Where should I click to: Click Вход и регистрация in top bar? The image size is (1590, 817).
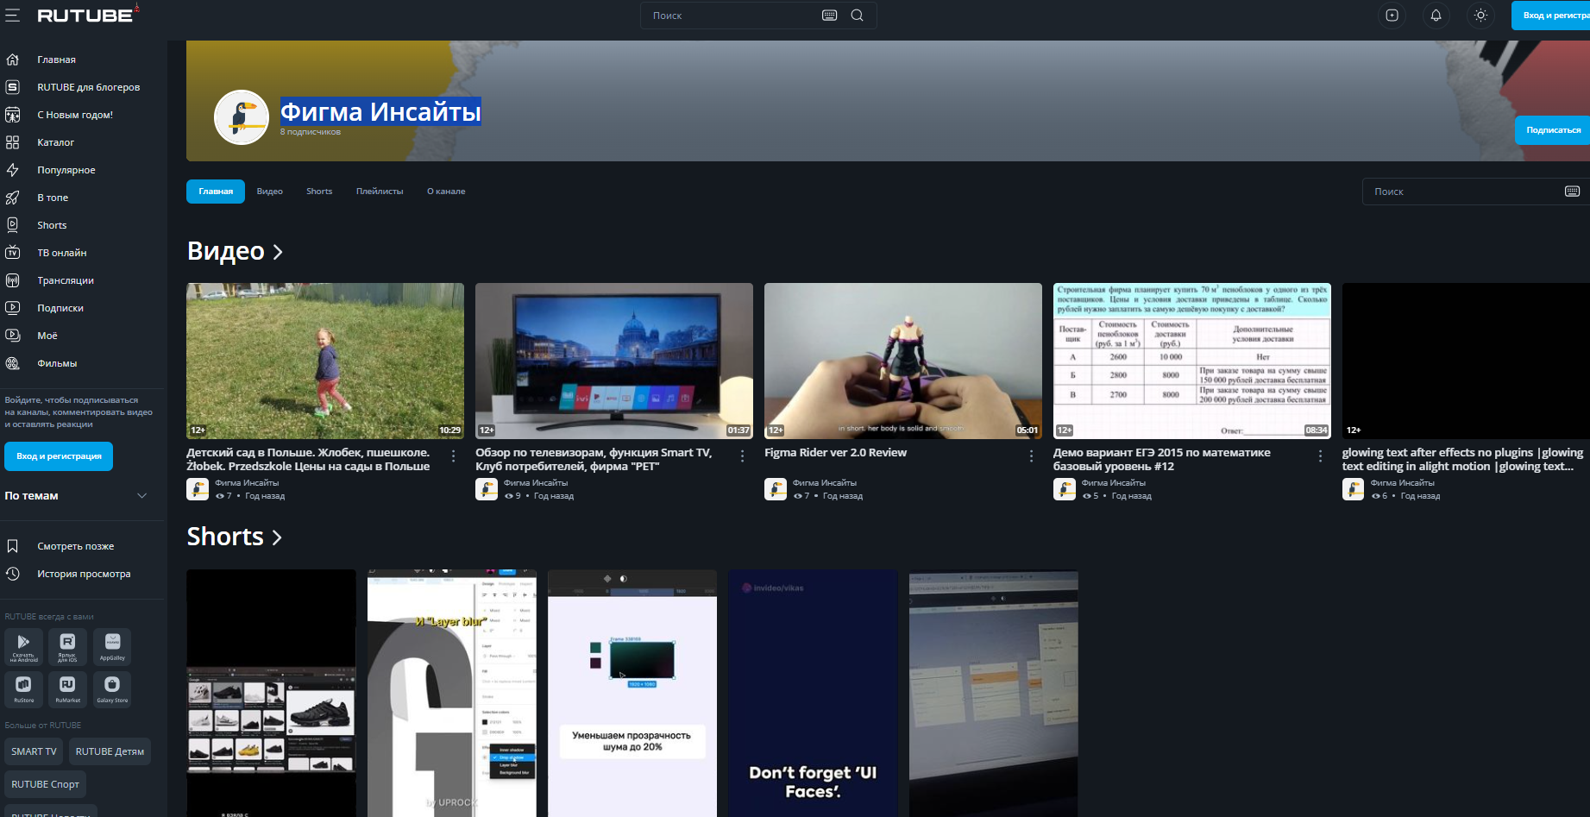pos(1551,16)
